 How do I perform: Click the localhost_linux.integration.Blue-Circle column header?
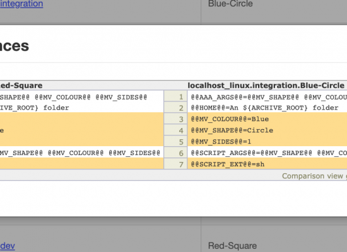click(266, 85)
